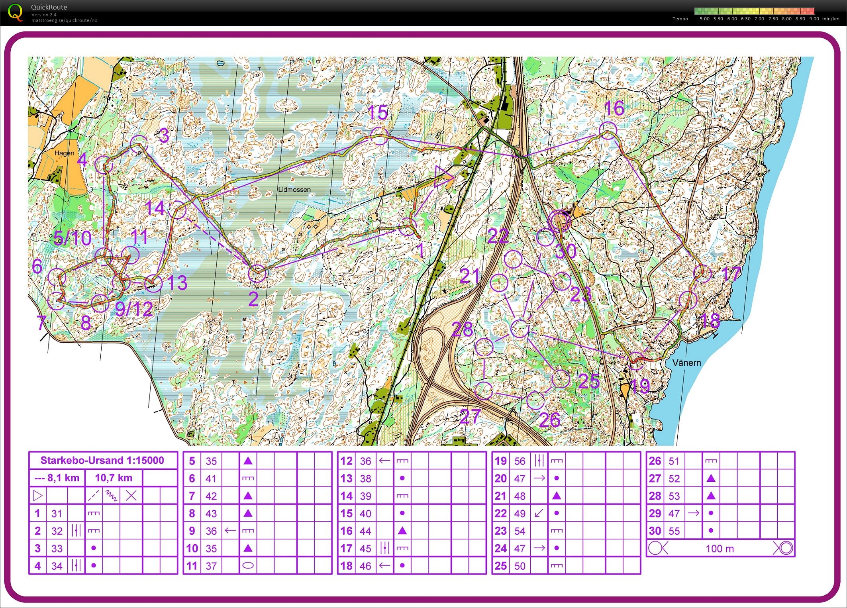Screen dimensions: 847x608
Task: Click the start triangle symbol in legend
Action: [37, 495]
